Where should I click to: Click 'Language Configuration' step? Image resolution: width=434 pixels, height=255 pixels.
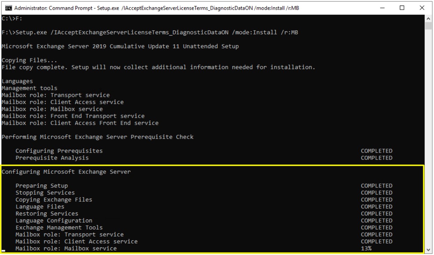(x=54, y=221)
